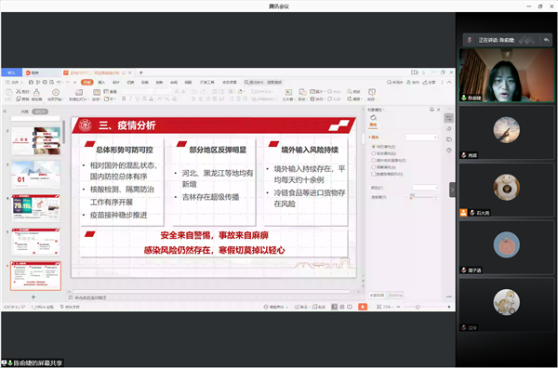This screenshot has height=368, width=558.
Task: Open the Fill paint-bucket tab in properties panel
Action: click(x=373, y=121)
